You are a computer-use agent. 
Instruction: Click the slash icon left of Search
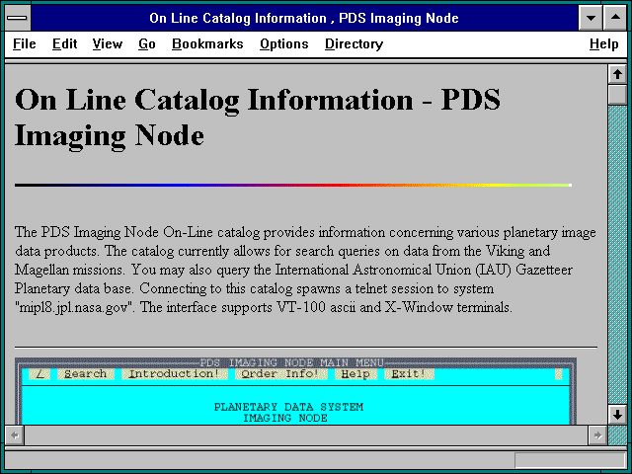click(39, 374)
